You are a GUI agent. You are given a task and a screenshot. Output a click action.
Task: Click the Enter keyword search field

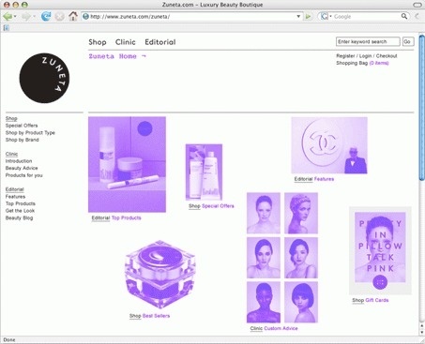(368, 41)
